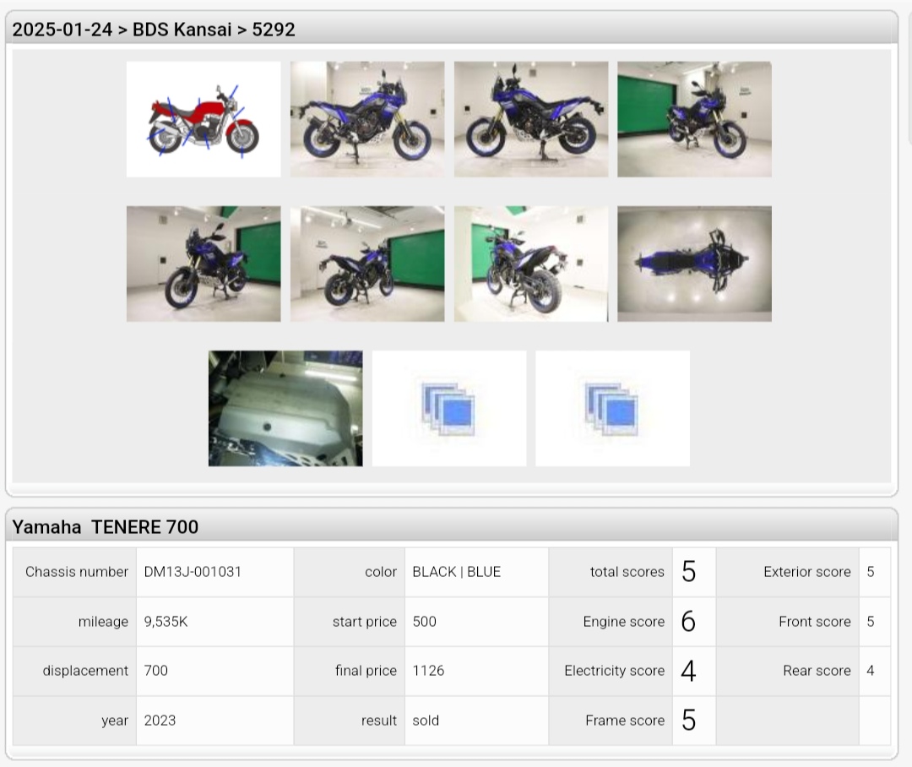
Task: Click the final price value 1126
Action: tap(428, 671)
